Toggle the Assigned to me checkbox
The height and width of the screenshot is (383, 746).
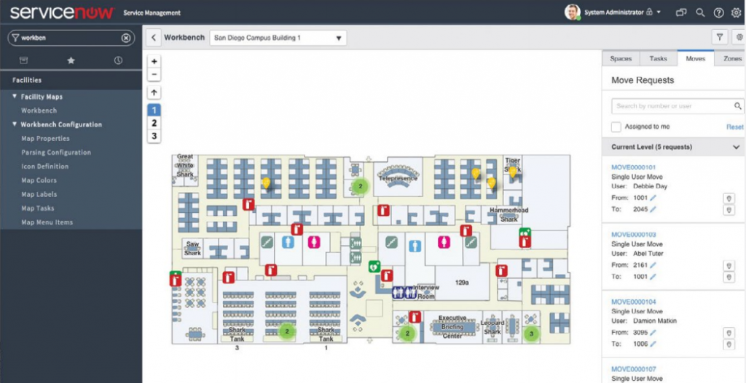[616, 126]
